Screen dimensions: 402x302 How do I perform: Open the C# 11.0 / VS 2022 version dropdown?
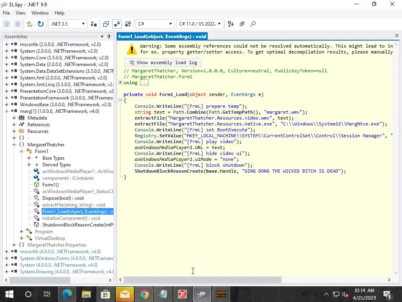pyautogui.click(x=200, y=24)
